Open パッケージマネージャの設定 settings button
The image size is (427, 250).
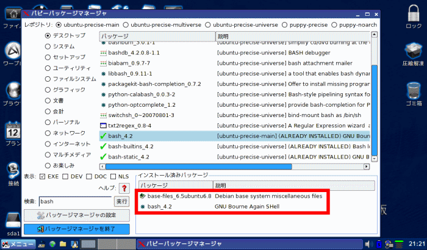coord(76,215)
